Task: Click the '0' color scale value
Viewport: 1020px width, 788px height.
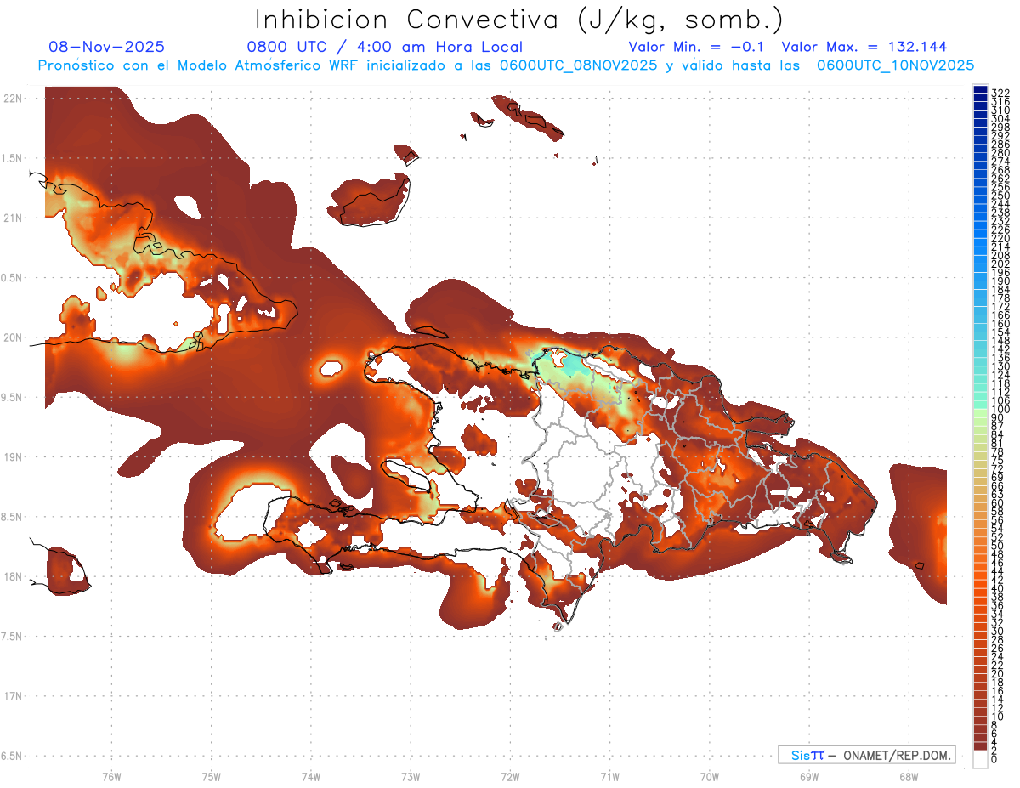Action: click(x=994, y=759)
